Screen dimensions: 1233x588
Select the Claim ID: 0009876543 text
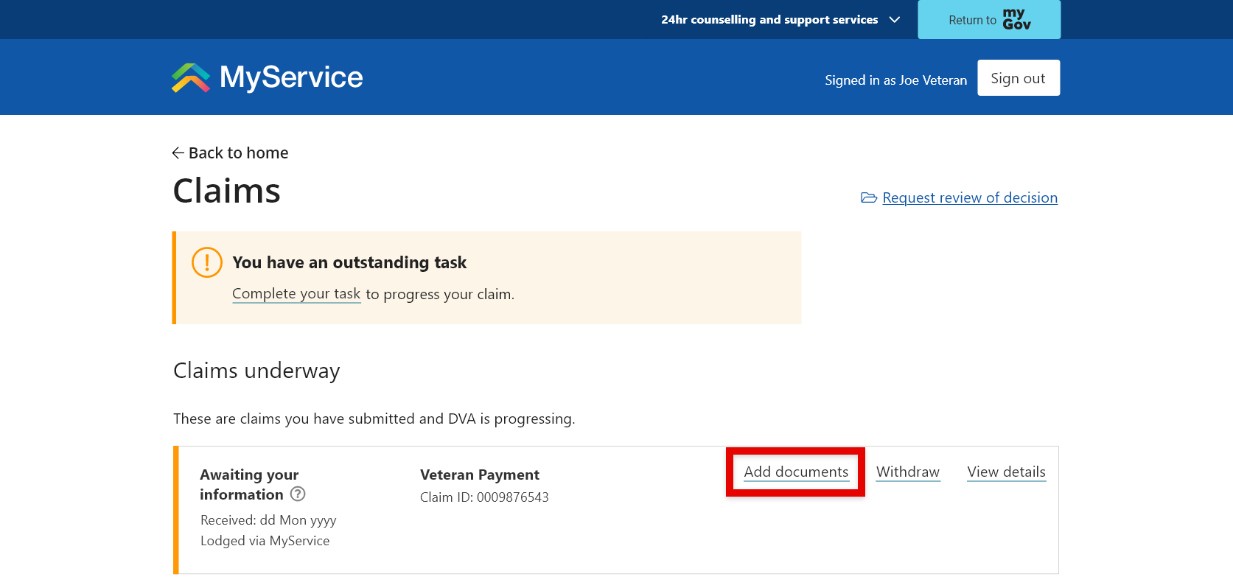coord(484,497)
